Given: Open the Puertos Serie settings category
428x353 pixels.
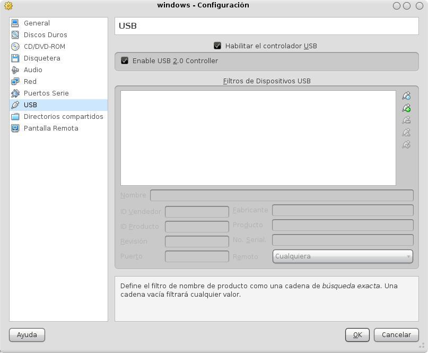Looking at the screenshot, I should pyautogui.click(x=58, y=93).
